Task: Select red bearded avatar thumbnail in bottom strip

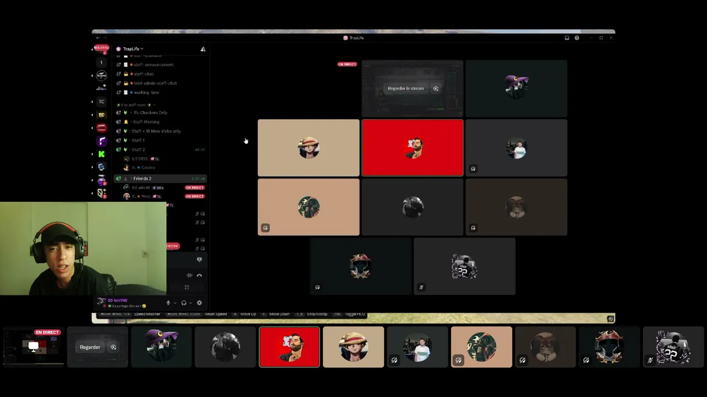Action: pos(289,347)
